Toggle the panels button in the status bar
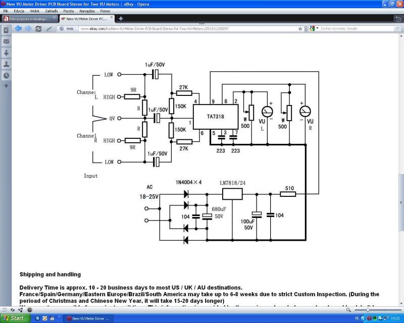The image size is (404, 323). 5,309
